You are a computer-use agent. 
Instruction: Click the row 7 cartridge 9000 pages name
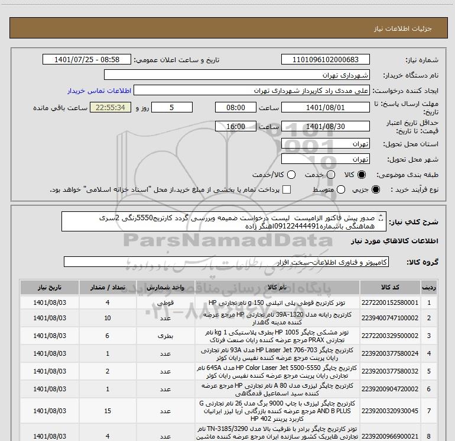click(x=277, y=411)
